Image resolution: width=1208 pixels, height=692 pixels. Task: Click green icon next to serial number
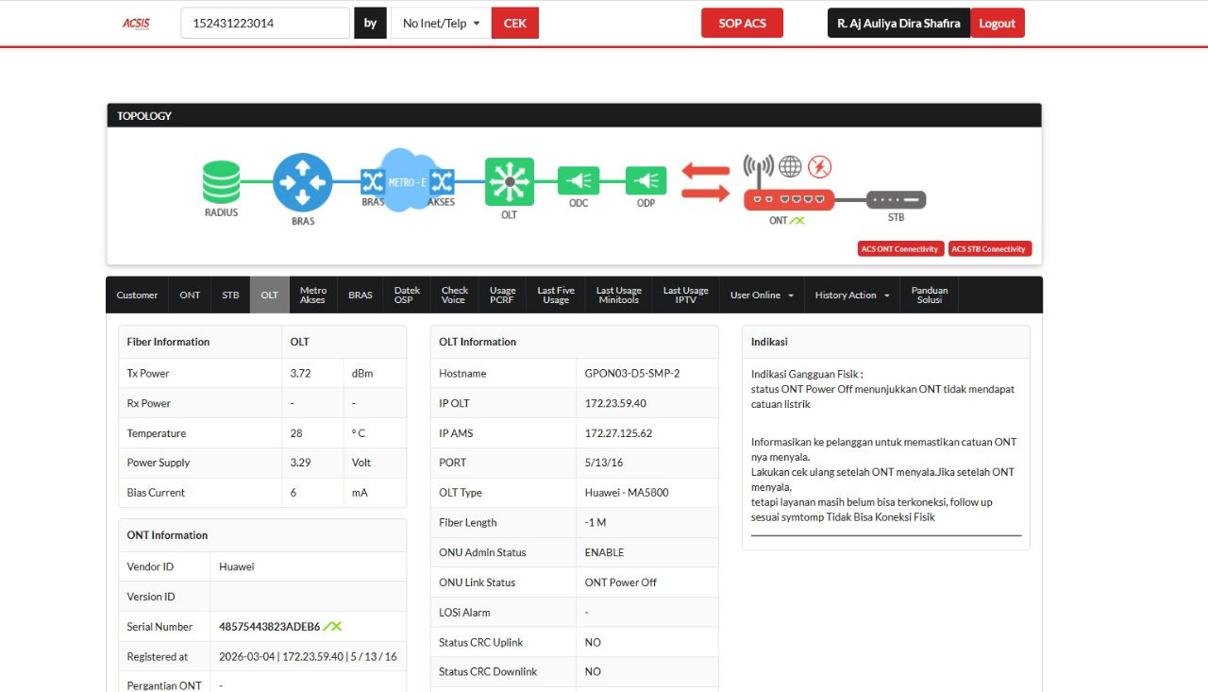coord(332,626)
